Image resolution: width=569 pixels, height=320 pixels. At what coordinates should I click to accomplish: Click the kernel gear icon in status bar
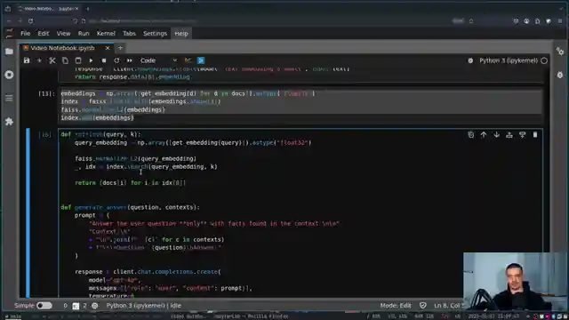click(95, 306)
